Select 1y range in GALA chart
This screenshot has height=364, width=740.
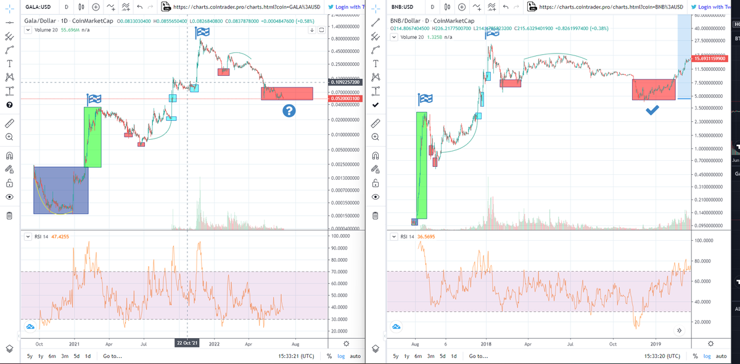click(41, 356)
